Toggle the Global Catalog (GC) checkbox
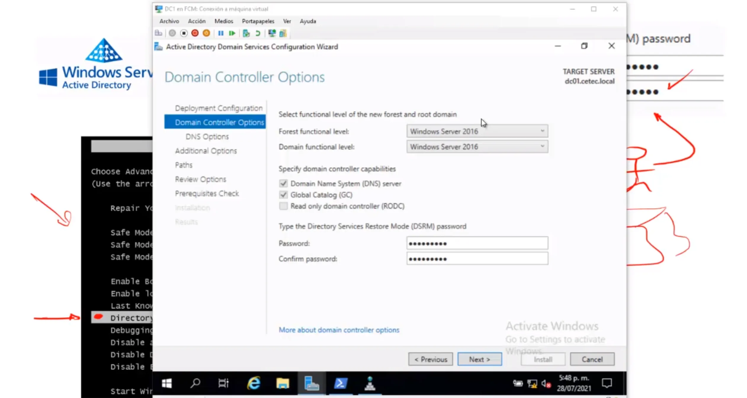This screenshot has height=398, width=747. tap(283, 195)
